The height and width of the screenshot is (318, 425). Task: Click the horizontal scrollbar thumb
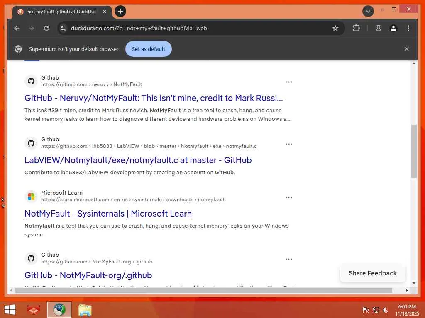(203, 290)
